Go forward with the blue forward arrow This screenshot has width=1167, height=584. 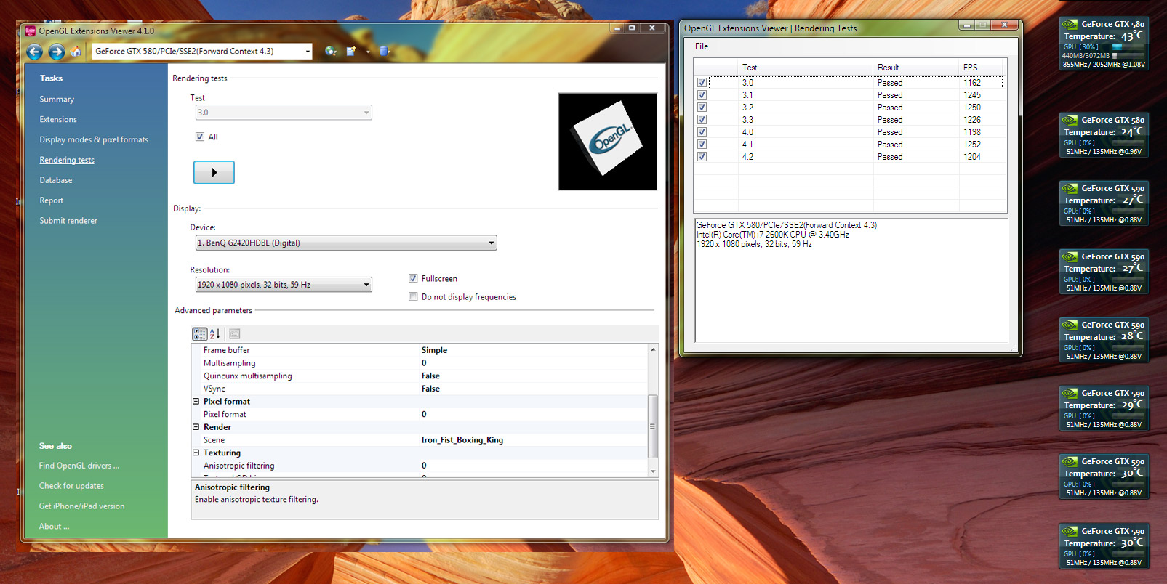(x=57, y=52)
